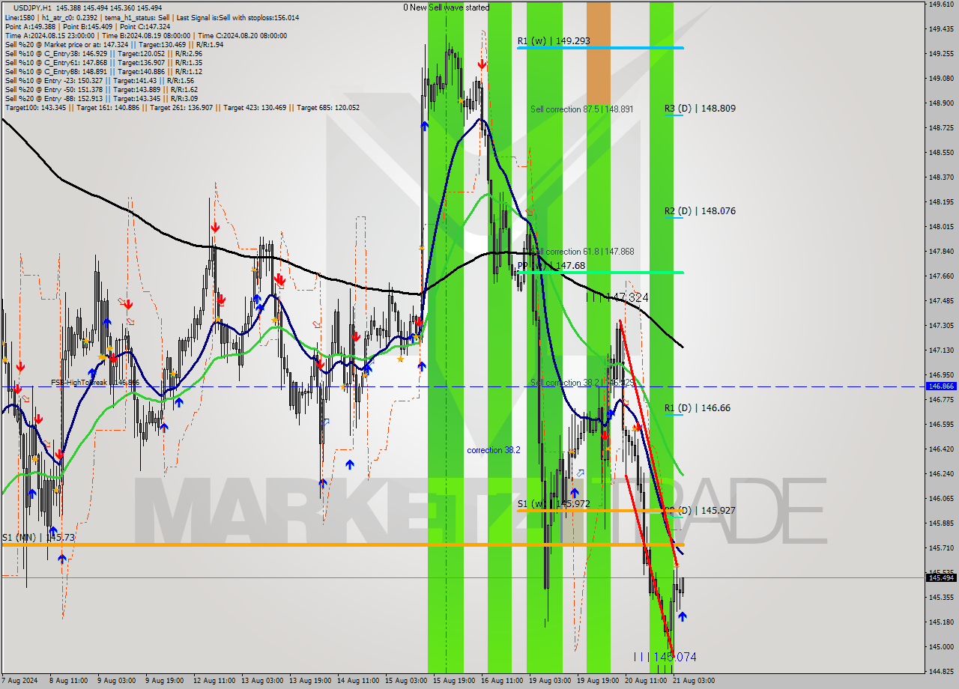Select the R3 (D) | 148.809 label

tap(700, 109)
